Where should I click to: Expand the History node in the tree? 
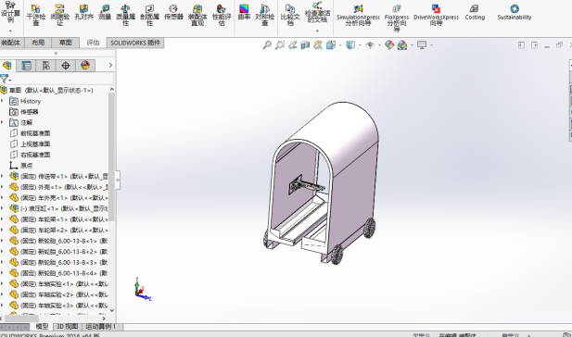(x=3, y=101)
